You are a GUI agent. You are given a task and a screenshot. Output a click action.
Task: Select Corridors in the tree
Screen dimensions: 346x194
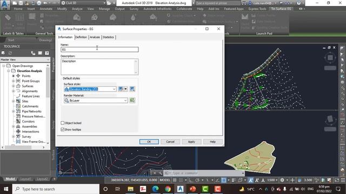28,121
